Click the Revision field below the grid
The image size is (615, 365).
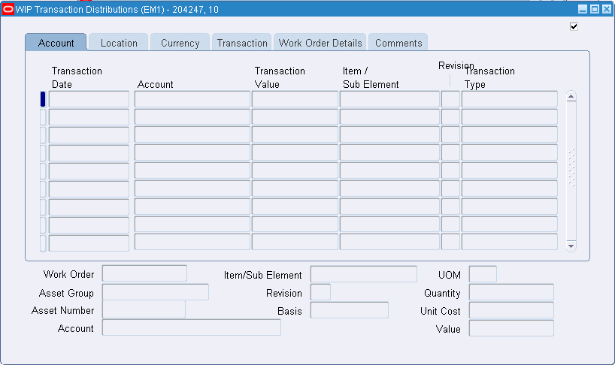(x=320, y=292)
